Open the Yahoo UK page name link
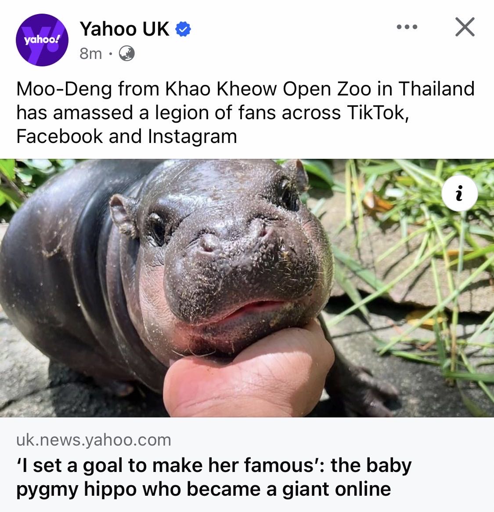This screenshot has height=512, width=494. click(x=125, y=29)
